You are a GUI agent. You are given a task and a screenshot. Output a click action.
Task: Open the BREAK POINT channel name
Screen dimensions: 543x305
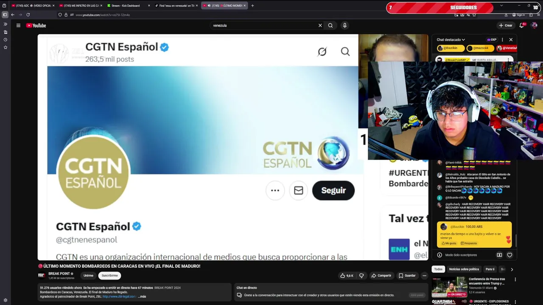coord(59,274)
